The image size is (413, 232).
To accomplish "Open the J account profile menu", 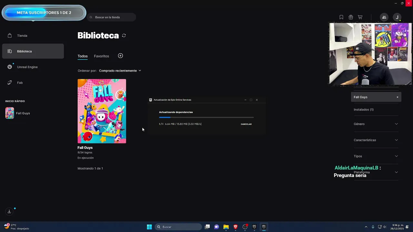I will [x=397, y=17].
